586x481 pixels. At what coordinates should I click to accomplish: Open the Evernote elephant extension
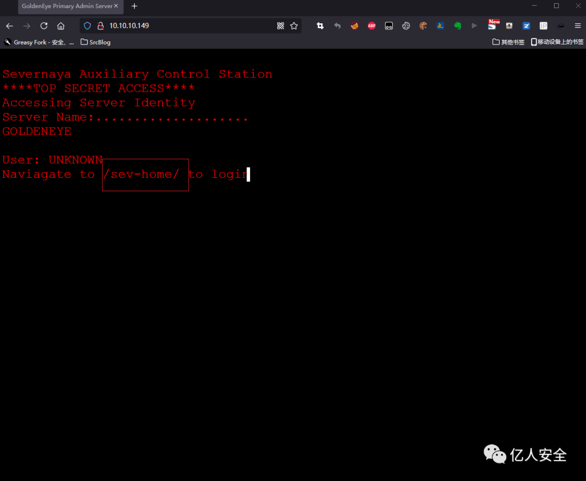click(x=457, y=26)
